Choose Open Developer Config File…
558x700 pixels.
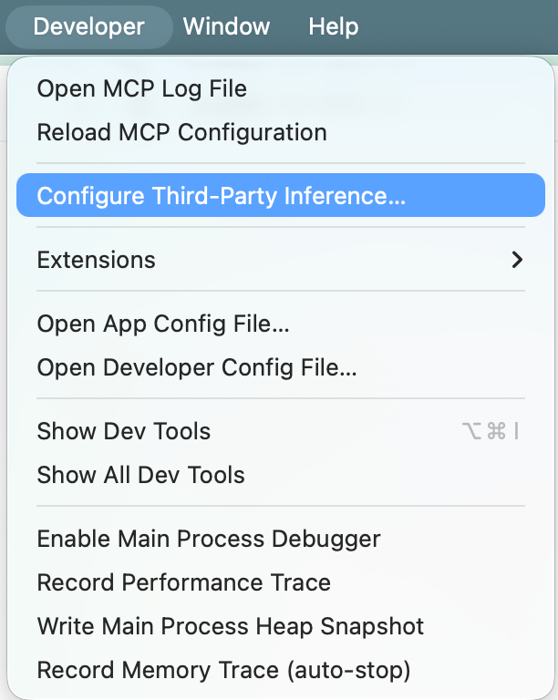196,367
